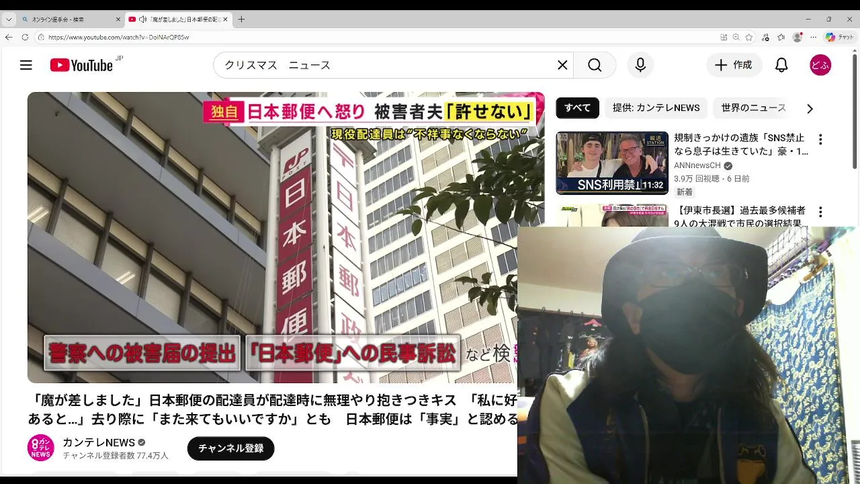Image resolution: width=860 pixels, height=484 pixels.
Task: Open the Copilot チャット button
Action: [x=840, y=37]
